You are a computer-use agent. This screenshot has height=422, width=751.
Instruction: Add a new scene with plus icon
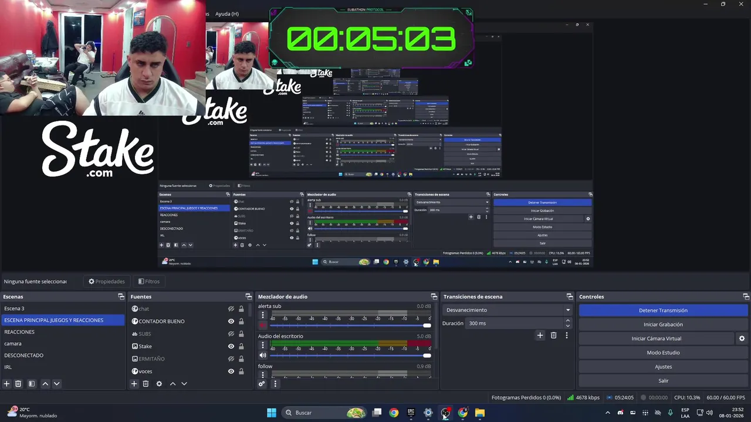click(7, 384)
